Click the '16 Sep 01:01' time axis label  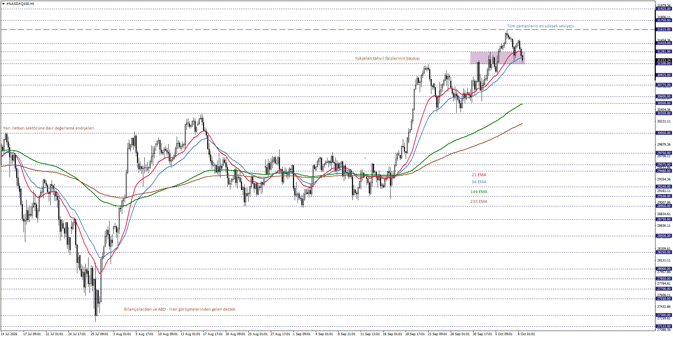tap(393, 334)
